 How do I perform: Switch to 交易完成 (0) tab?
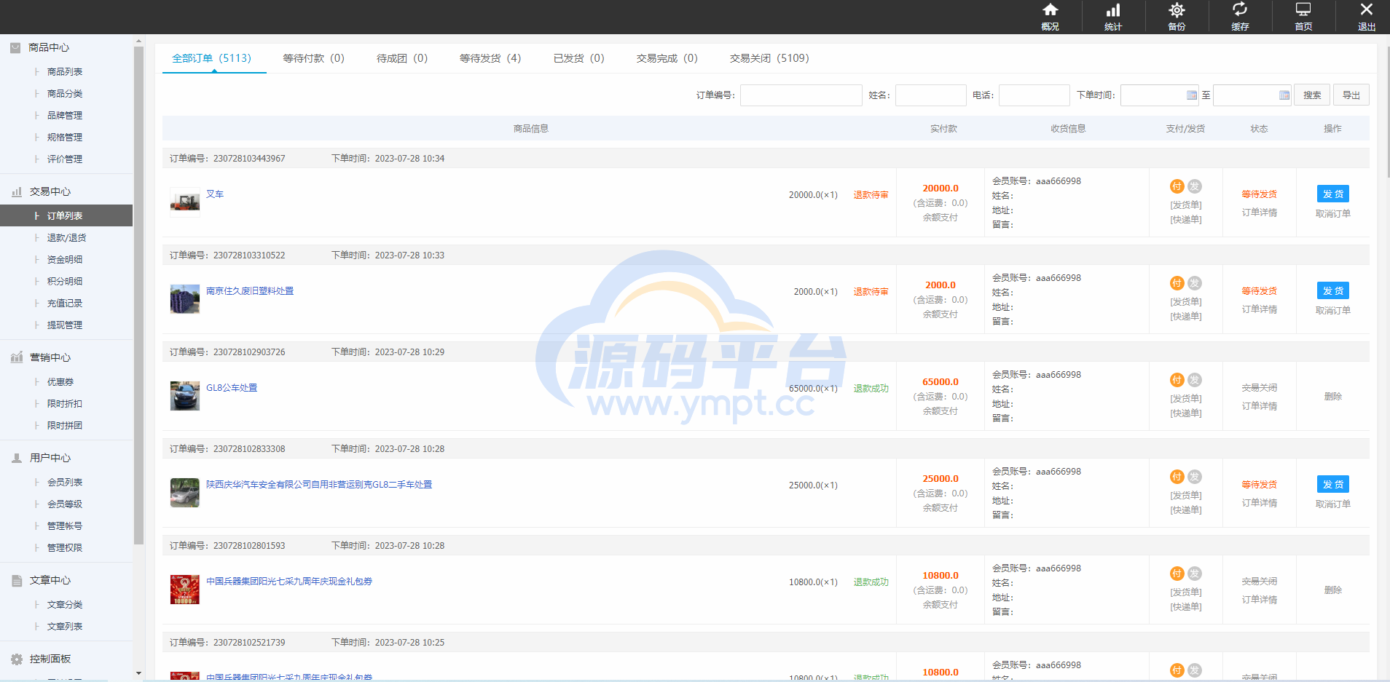667,58
